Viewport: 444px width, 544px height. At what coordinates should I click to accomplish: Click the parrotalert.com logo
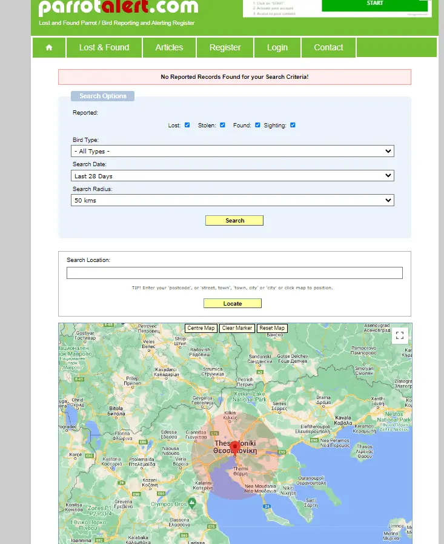118,8
